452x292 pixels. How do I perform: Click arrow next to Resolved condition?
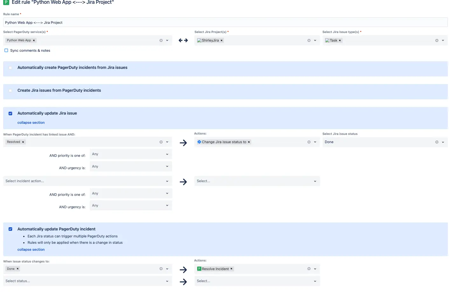[183, 143]
